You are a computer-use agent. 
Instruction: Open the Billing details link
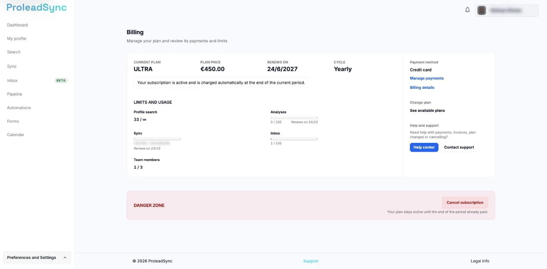coord(422,87)
